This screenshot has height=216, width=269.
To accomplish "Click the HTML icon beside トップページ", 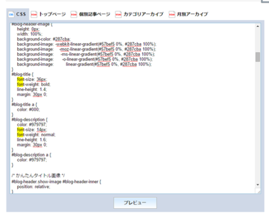I will [x=34, y=14].
